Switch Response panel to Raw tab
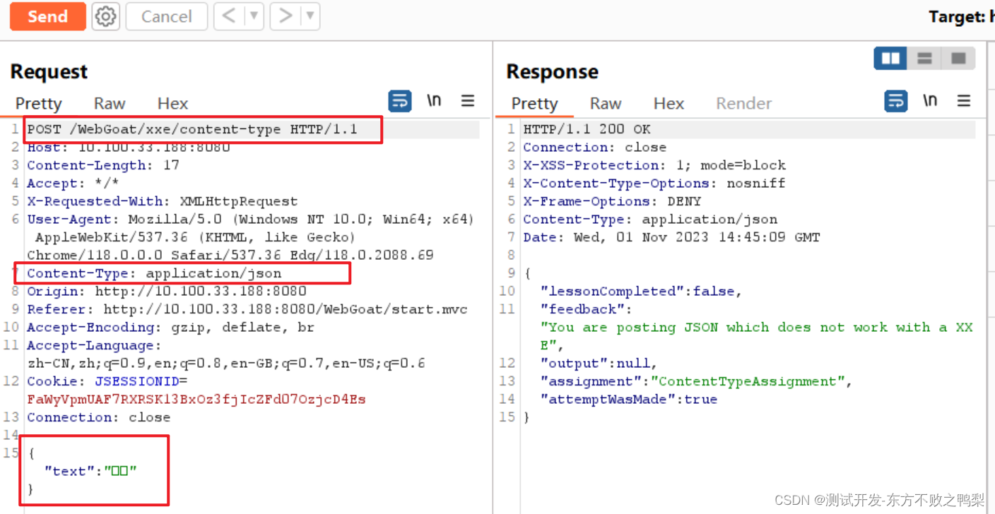 point(606,104)
